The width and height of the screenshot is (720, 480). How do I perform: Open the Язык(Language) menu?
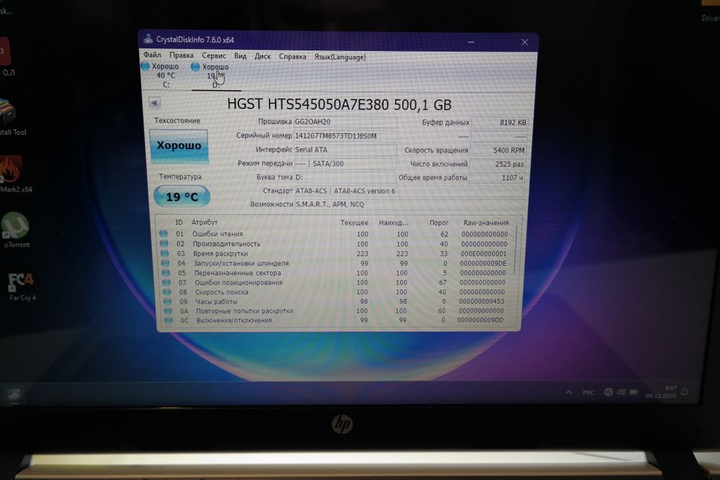pos(340,58)
